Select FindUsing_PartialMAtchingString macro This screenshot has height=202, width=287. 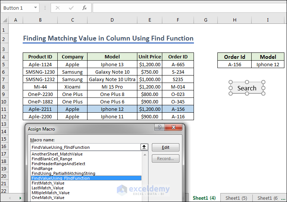point(63,173)
